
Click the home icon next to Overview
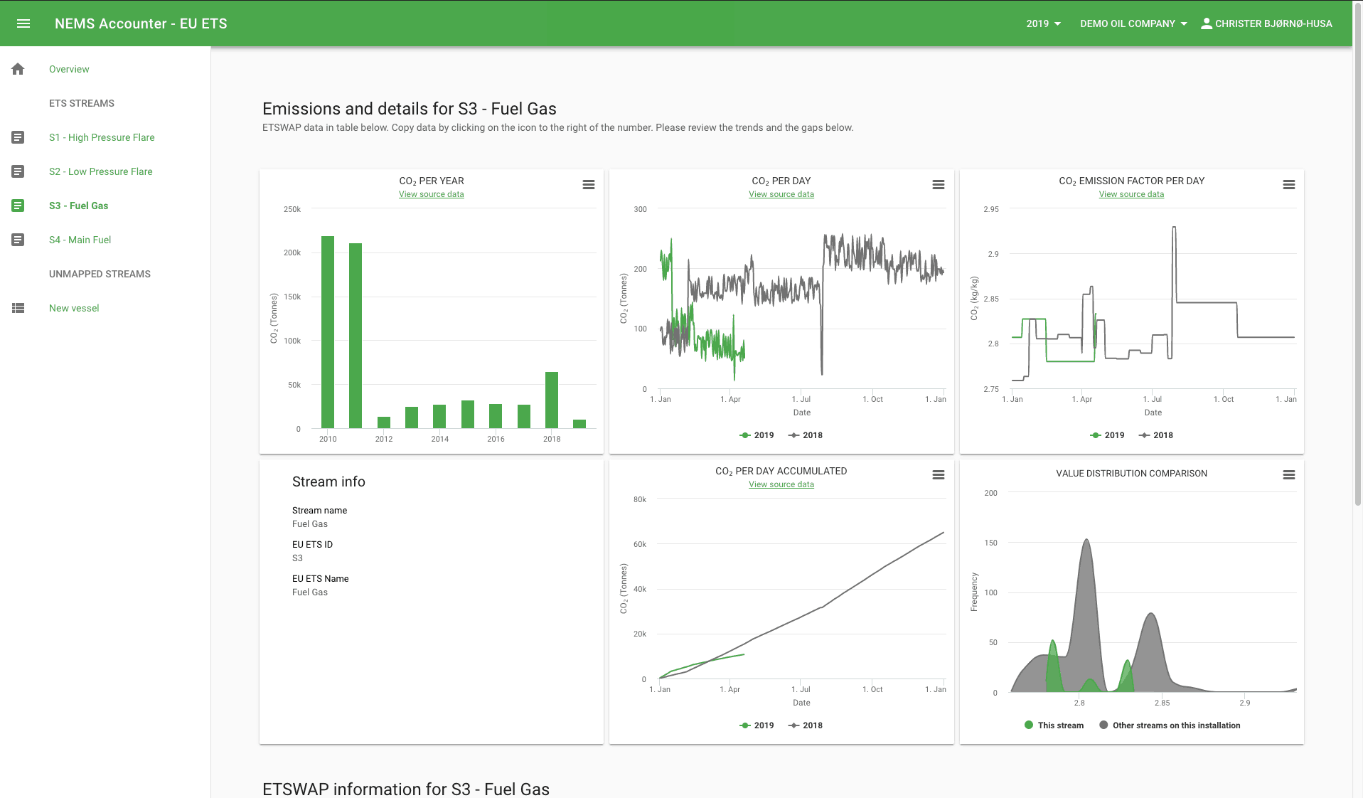click(17, 69)
